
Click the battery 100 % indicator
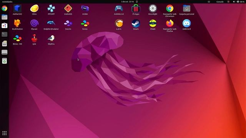tap(241, 2)
